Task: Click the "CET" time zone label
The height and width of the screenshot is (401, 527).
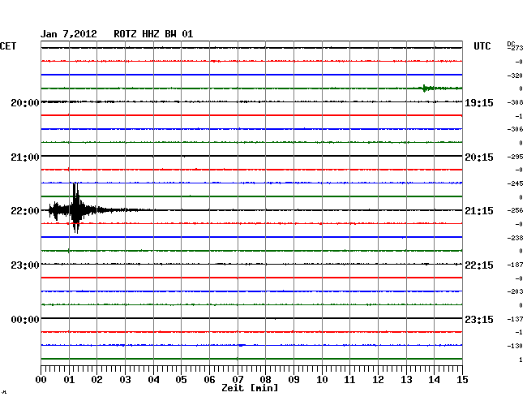Action: pyautogui.click(x=8, y=46)
